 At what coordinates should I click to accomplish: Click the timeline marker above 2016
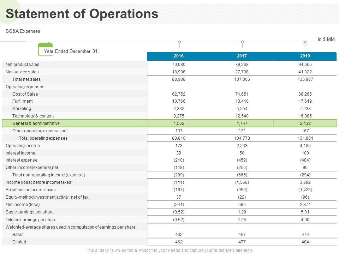click(x=179, y=42)
